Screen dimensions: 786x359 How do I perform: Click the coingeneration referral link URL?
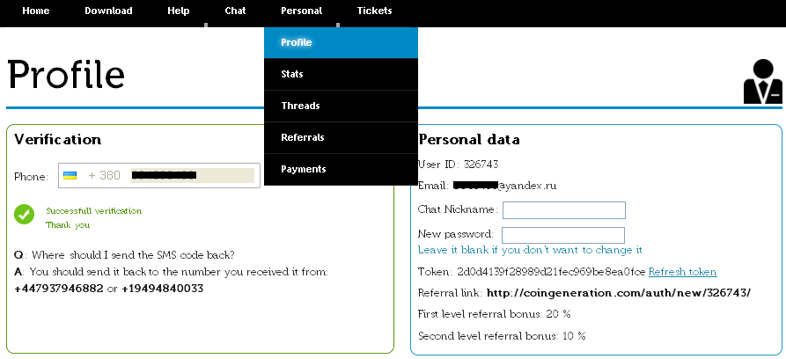619,293
